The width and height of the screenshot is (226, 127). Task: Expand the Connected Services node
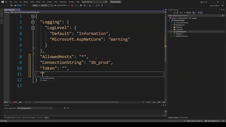171,23
